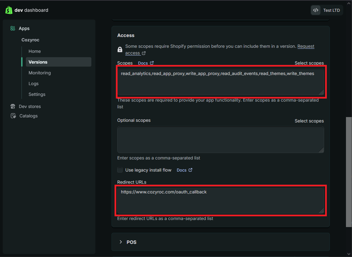
Task: Expand the POS section
Action: (121, 242)
